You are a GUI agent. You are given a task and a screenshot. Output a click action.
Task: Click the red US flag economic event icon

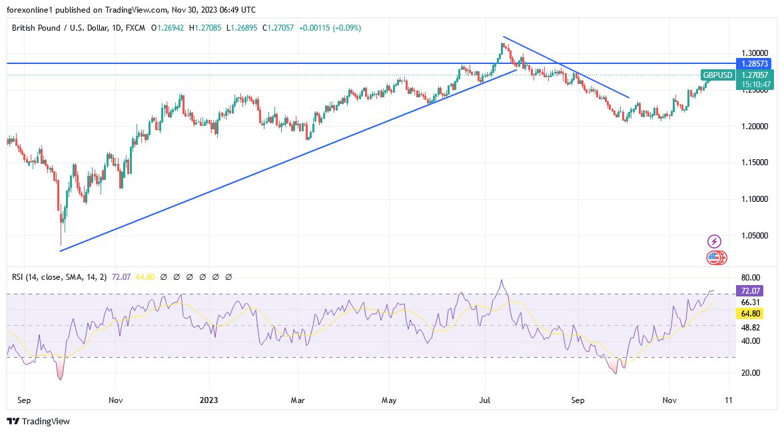[714, 258]
